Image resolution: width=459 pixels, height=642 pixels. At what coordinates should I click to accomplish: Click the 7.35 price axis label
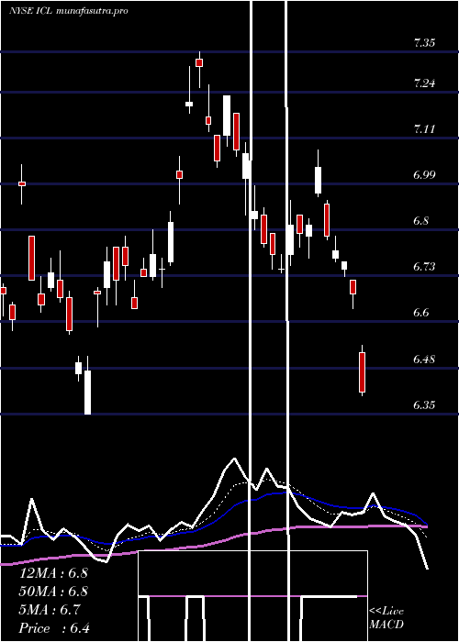(x=424, y=43)
